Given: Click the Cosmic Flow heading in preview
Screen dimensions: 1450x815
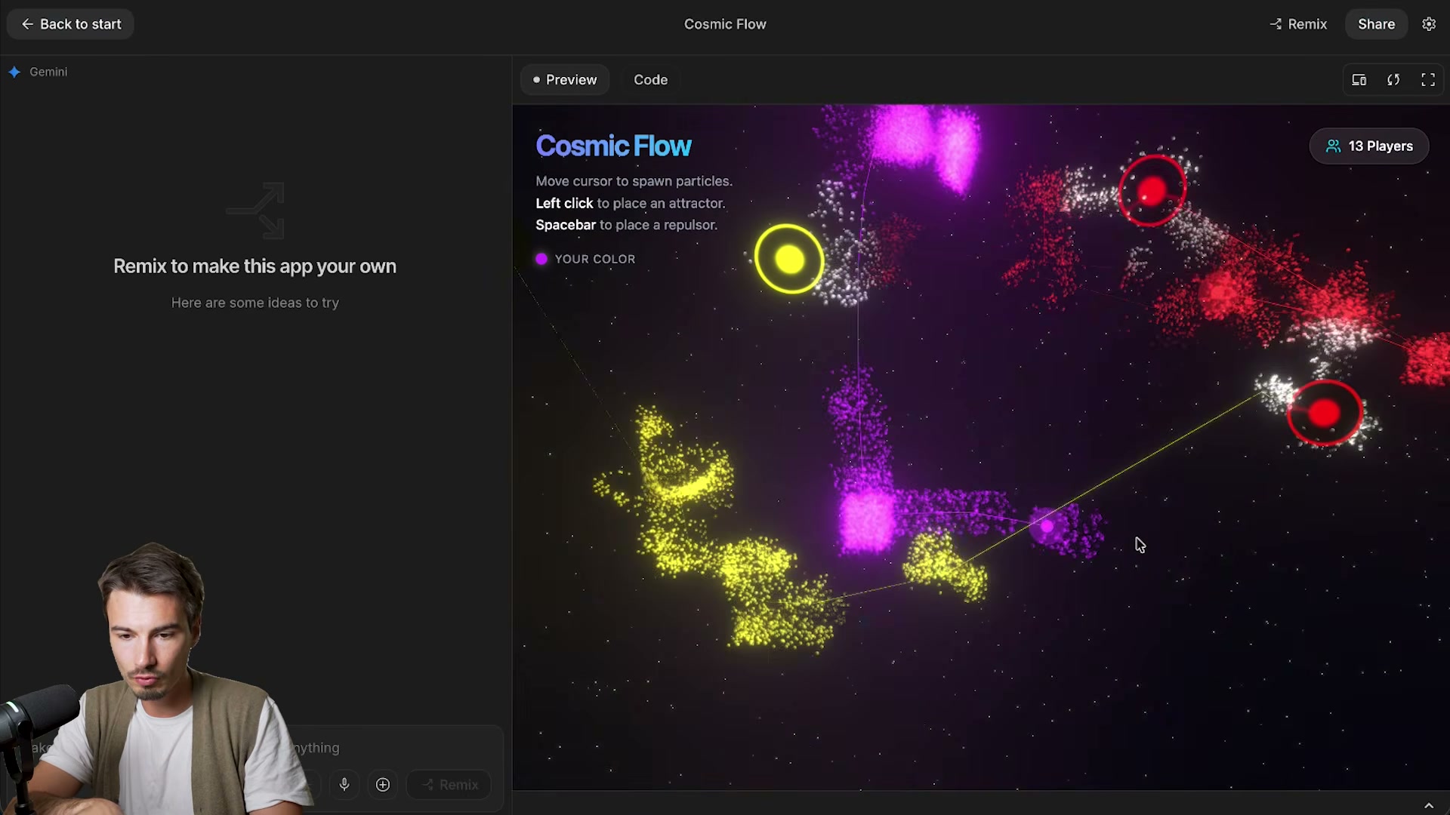Looking at the screenshot, I should 613,146.
